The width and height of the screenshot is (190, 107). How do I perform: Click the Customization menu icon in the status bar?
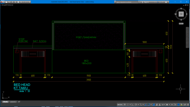tap(188, 105)
